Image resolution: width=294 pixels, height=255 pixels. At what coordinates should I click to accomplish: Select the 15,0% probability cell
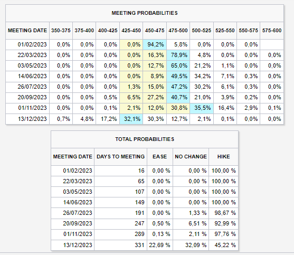pyautogui.click(x=155, y=87)
